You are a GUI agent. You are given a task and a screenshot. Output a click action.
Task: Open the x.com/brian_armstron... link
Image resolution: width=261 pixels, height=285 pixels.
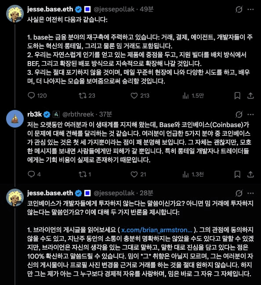tap(156, 230)
